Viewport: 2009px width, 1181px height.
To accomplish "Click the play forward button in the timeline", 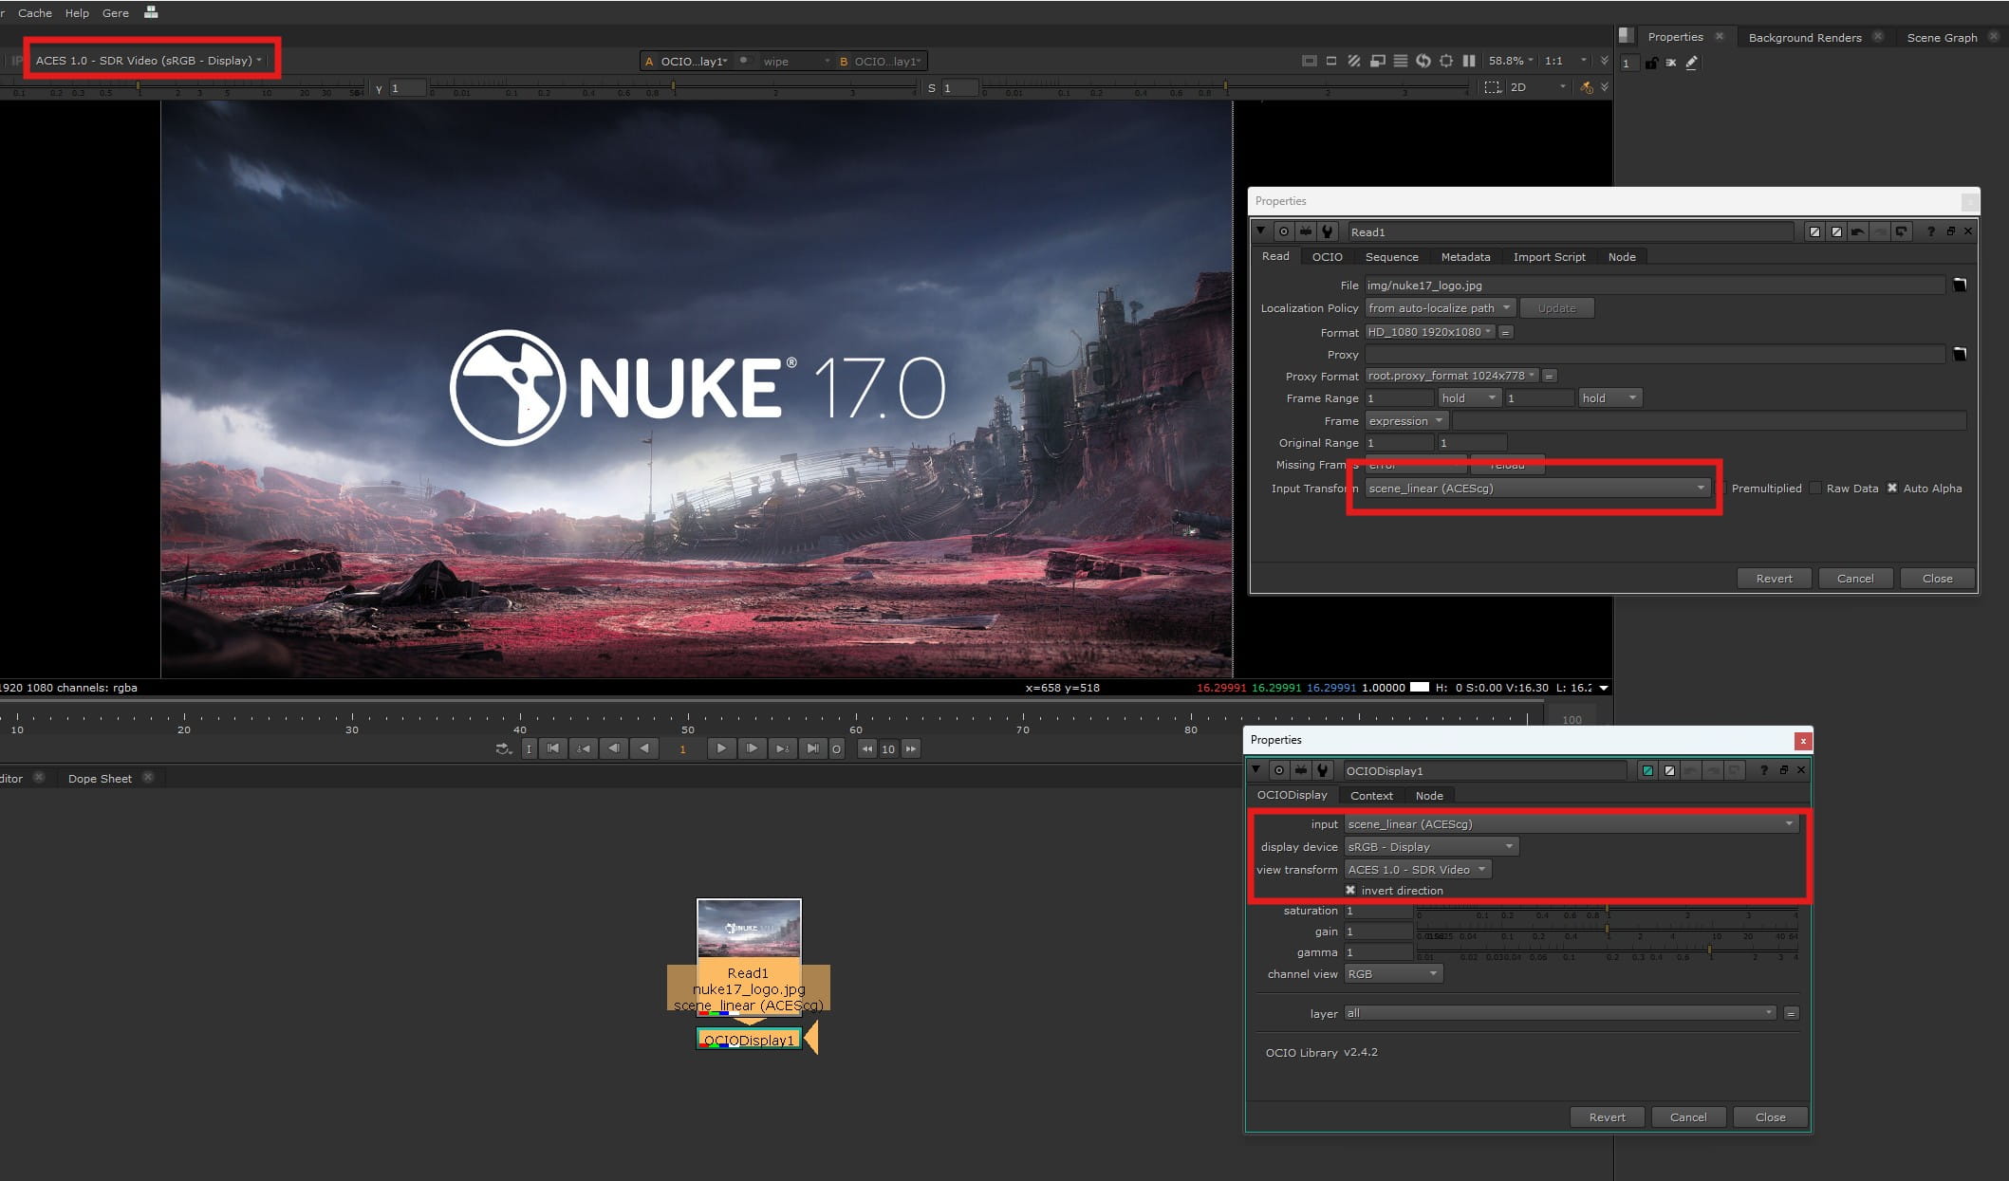I will coord(720,748).
